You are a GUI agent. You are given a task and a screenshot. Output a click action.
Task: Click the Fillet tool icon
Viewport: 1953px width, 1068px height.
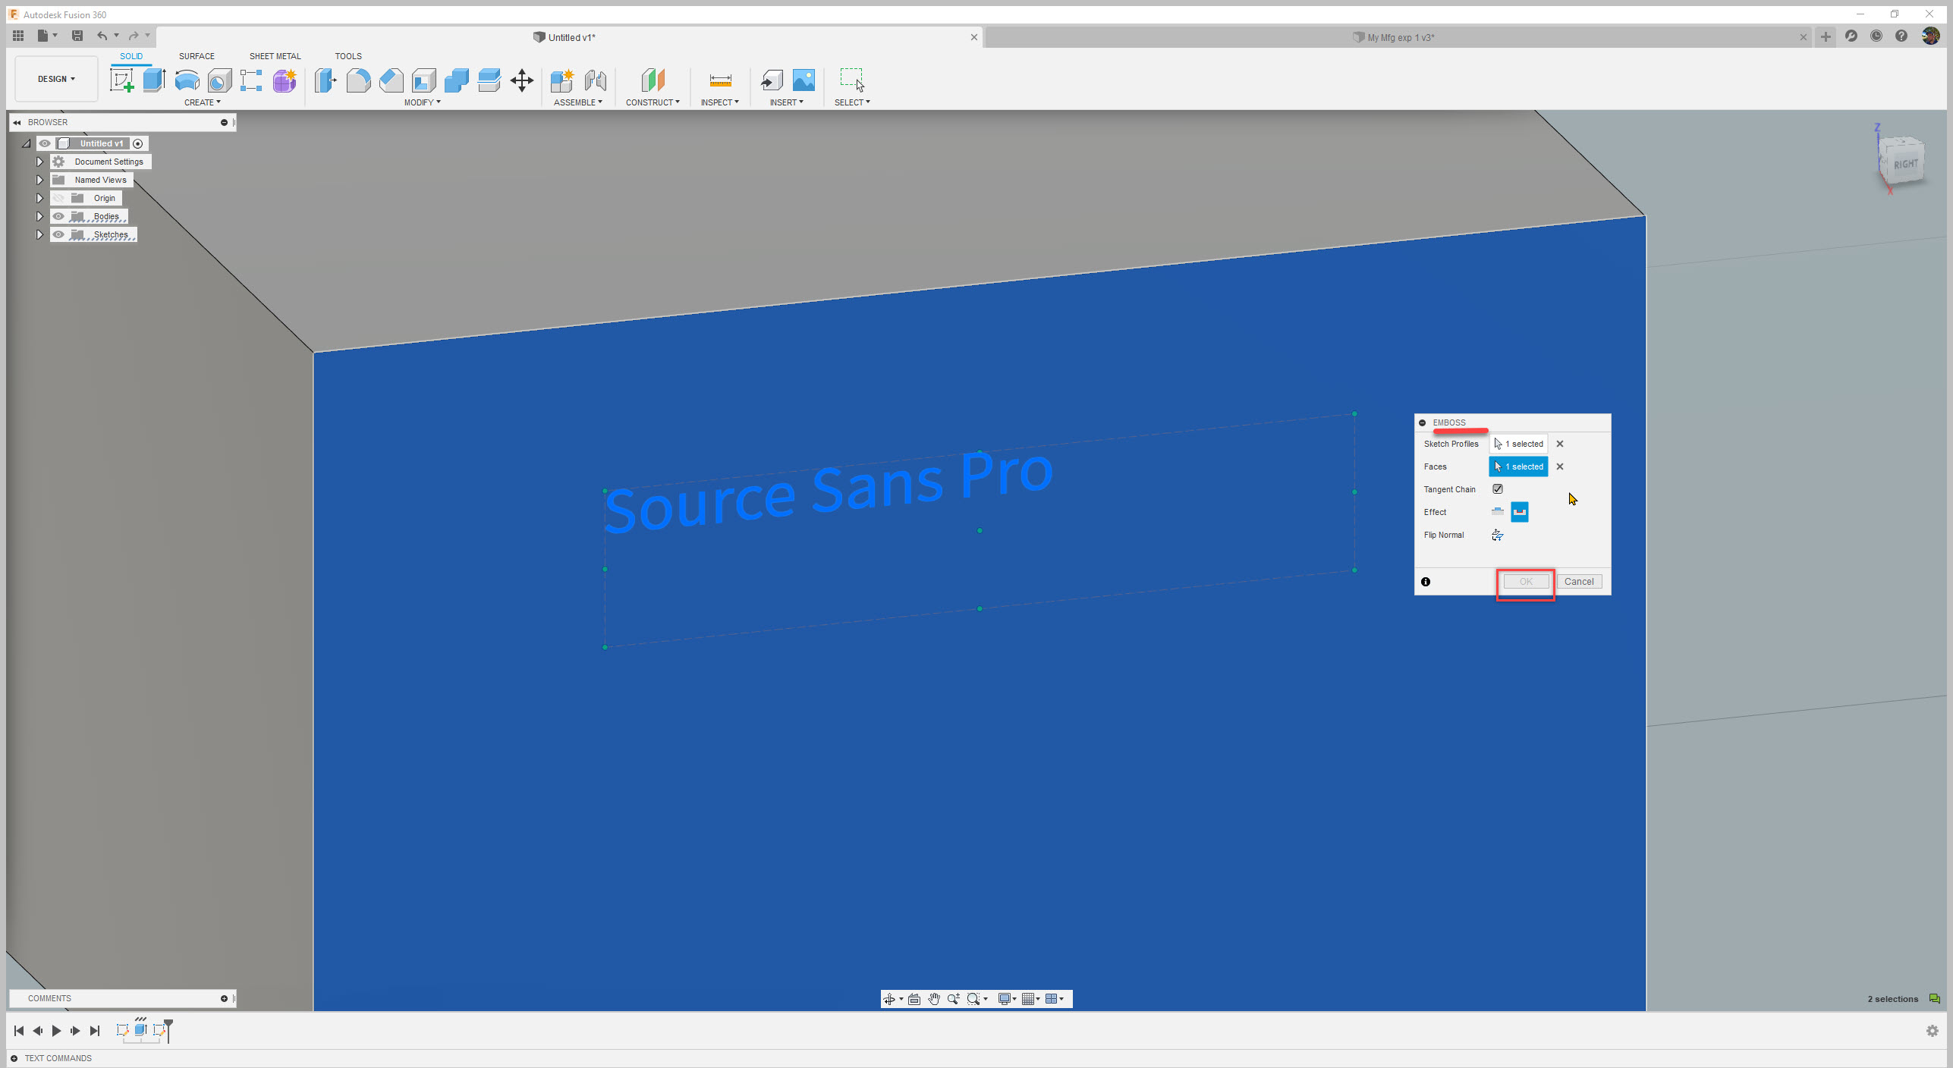click(358, 80)
